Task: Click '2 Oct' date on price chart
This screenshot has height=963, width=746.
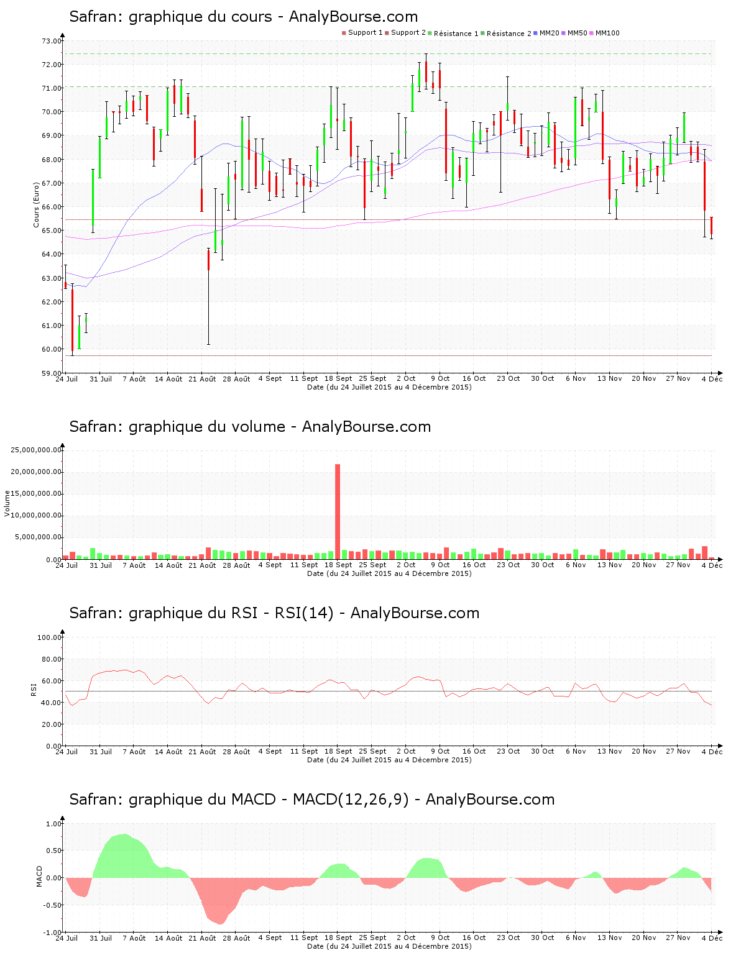Action: coord(406,378)
